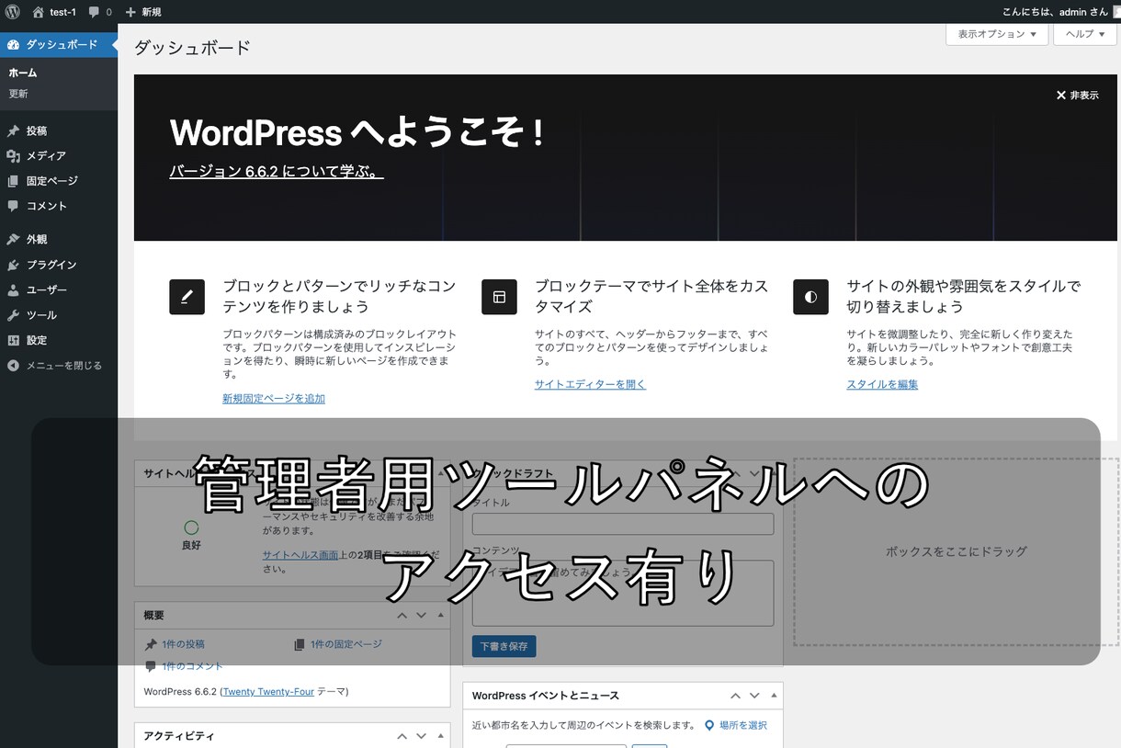Move WordPress イベントとニュース widget up
The width and height of the screenshot is (1121, 748).
pos(735,696)
